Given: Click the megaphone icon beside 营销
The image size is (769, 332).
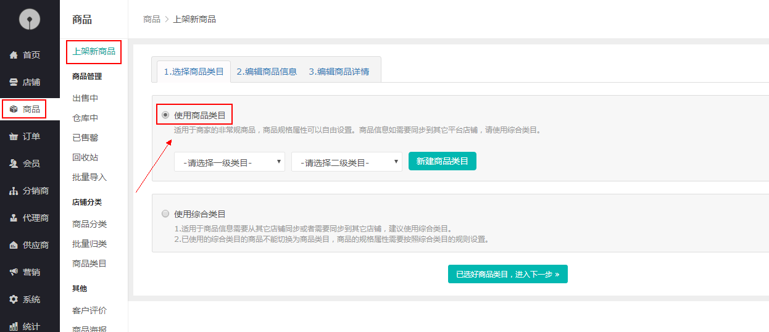Looking at the screenshot, I should coord(14,272).
